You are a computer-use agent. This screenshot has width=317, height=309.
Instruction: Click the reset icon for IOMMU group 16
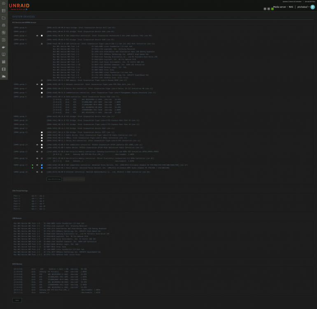point(37,159)
